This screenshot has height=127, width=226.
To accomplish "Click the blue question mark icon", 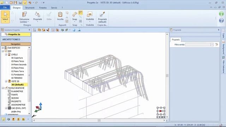I will [221, 20].
